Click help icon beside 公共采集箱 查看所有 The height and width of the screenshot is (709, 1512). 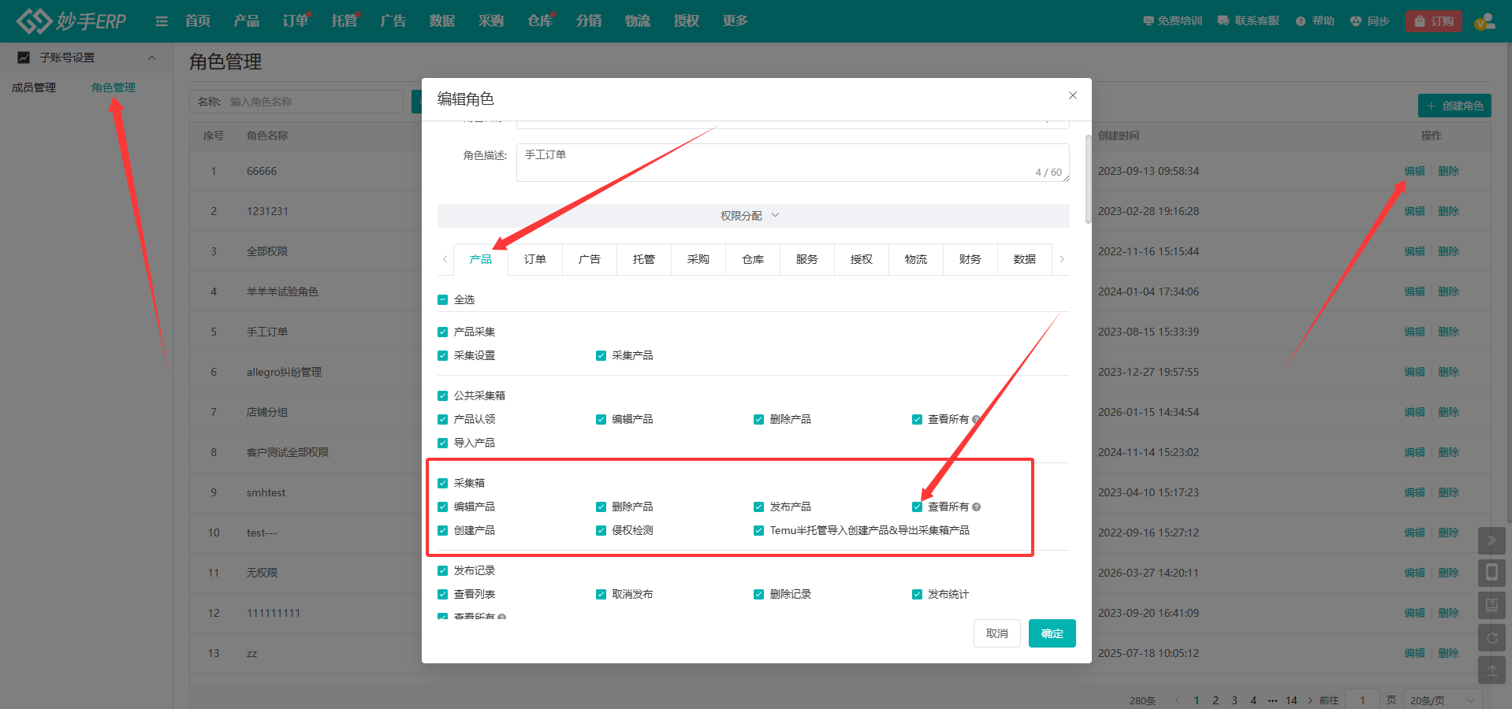point(977,420)
